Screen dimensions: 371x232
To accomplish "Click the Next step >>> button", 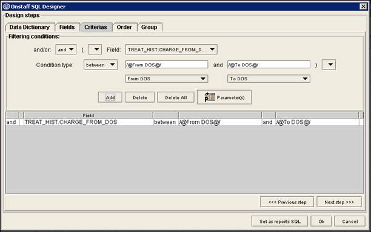I will click(339, 202).
